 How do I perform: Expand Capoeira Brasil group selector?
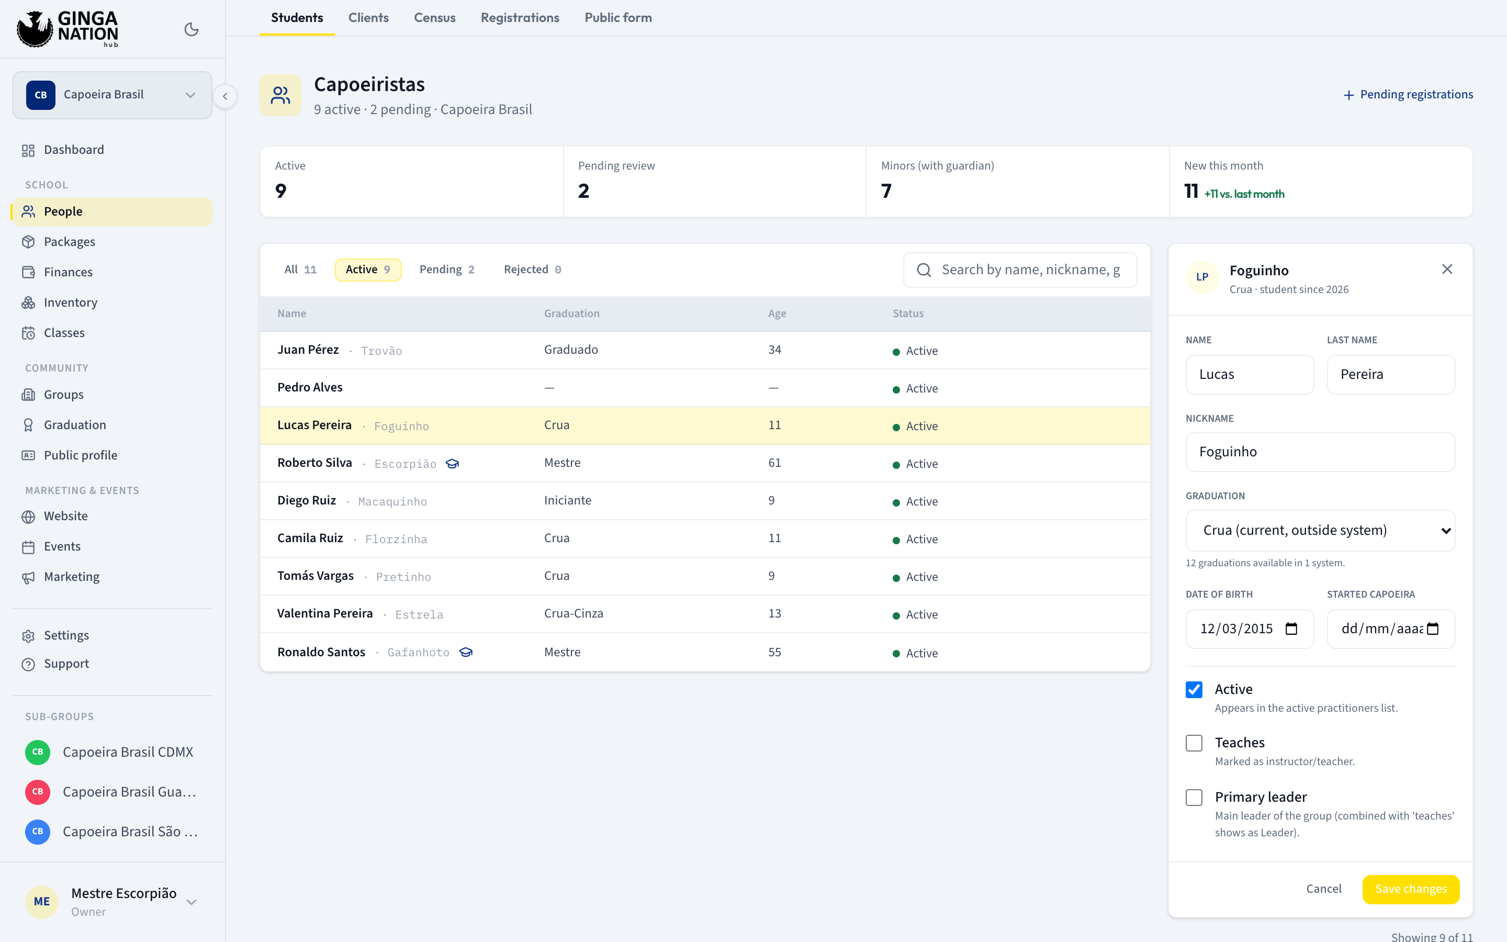[x=112, y=95]
